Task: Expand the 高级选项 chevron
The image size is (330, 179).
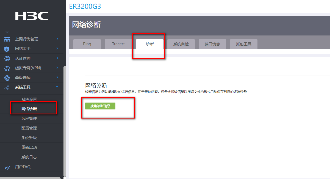Action: tap(57, 77)
